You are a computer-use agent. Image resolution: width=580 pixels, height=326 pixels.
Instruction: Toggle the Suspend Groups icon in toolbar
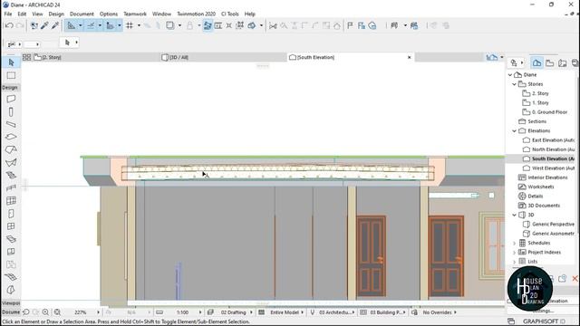coord(208,25)
